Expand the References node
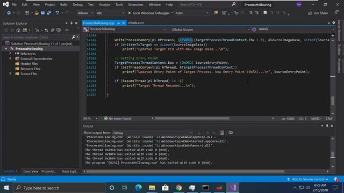The width and height of the screenshot is (344, 193). pos(10,54)
